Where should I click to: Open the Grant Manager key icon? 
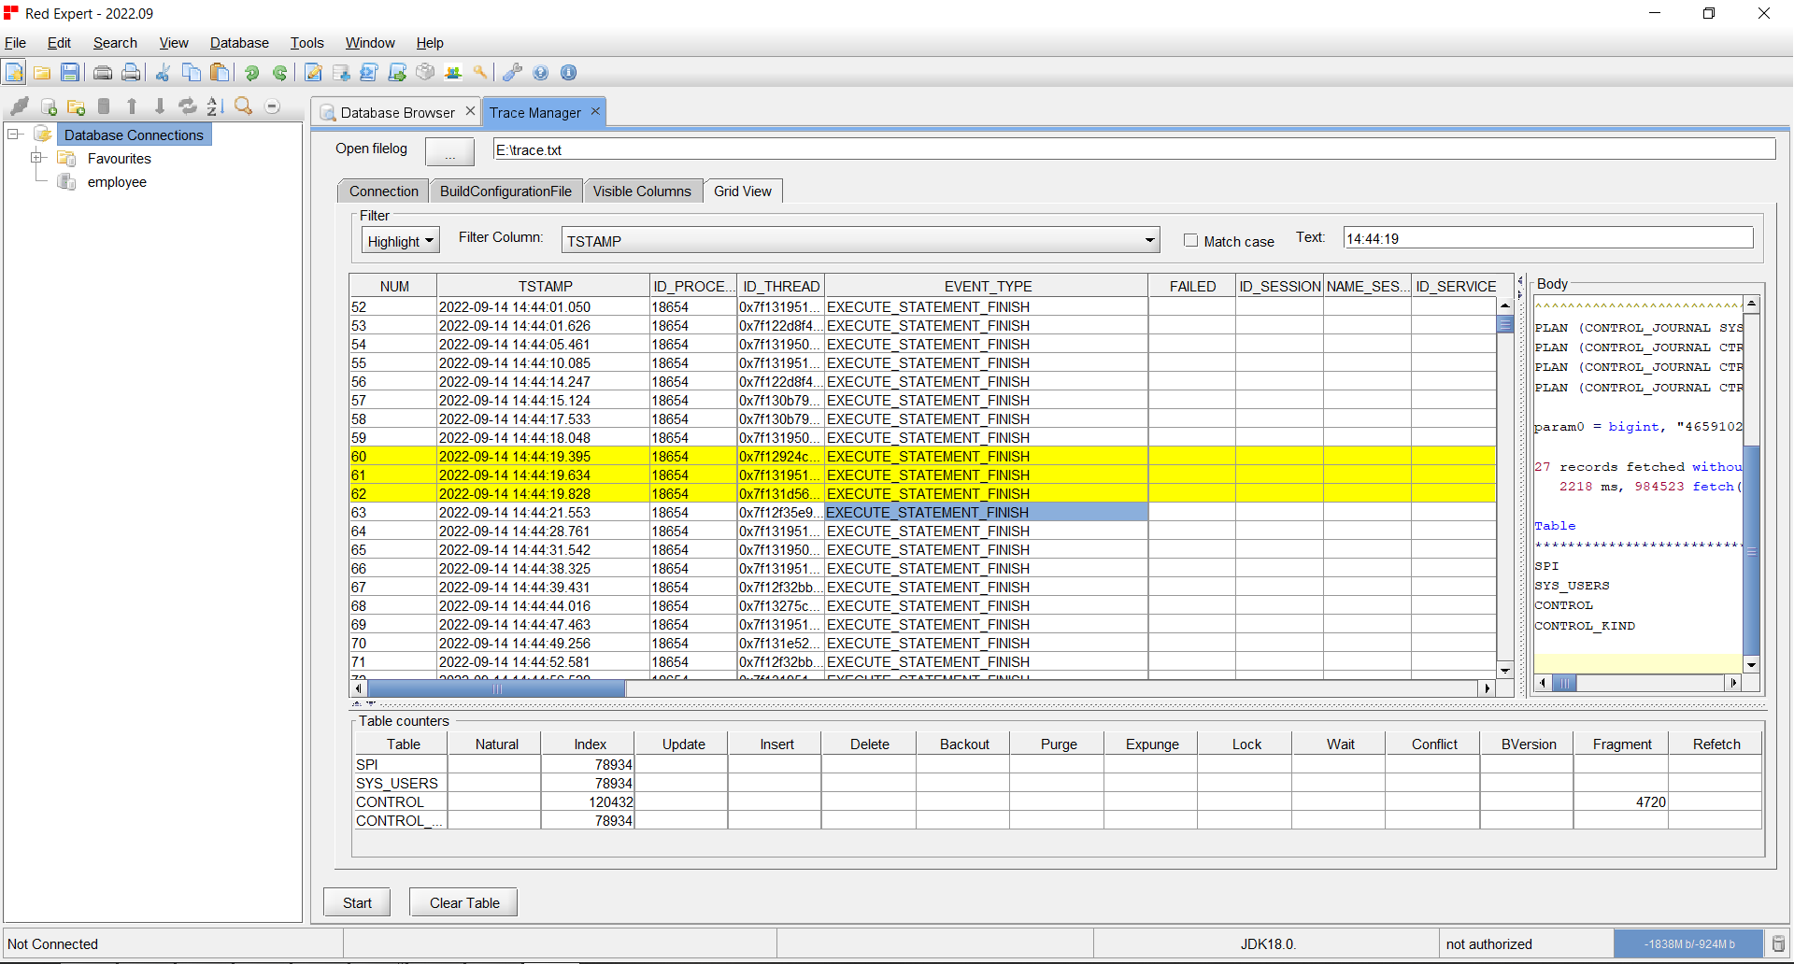[x=481, y=73]
